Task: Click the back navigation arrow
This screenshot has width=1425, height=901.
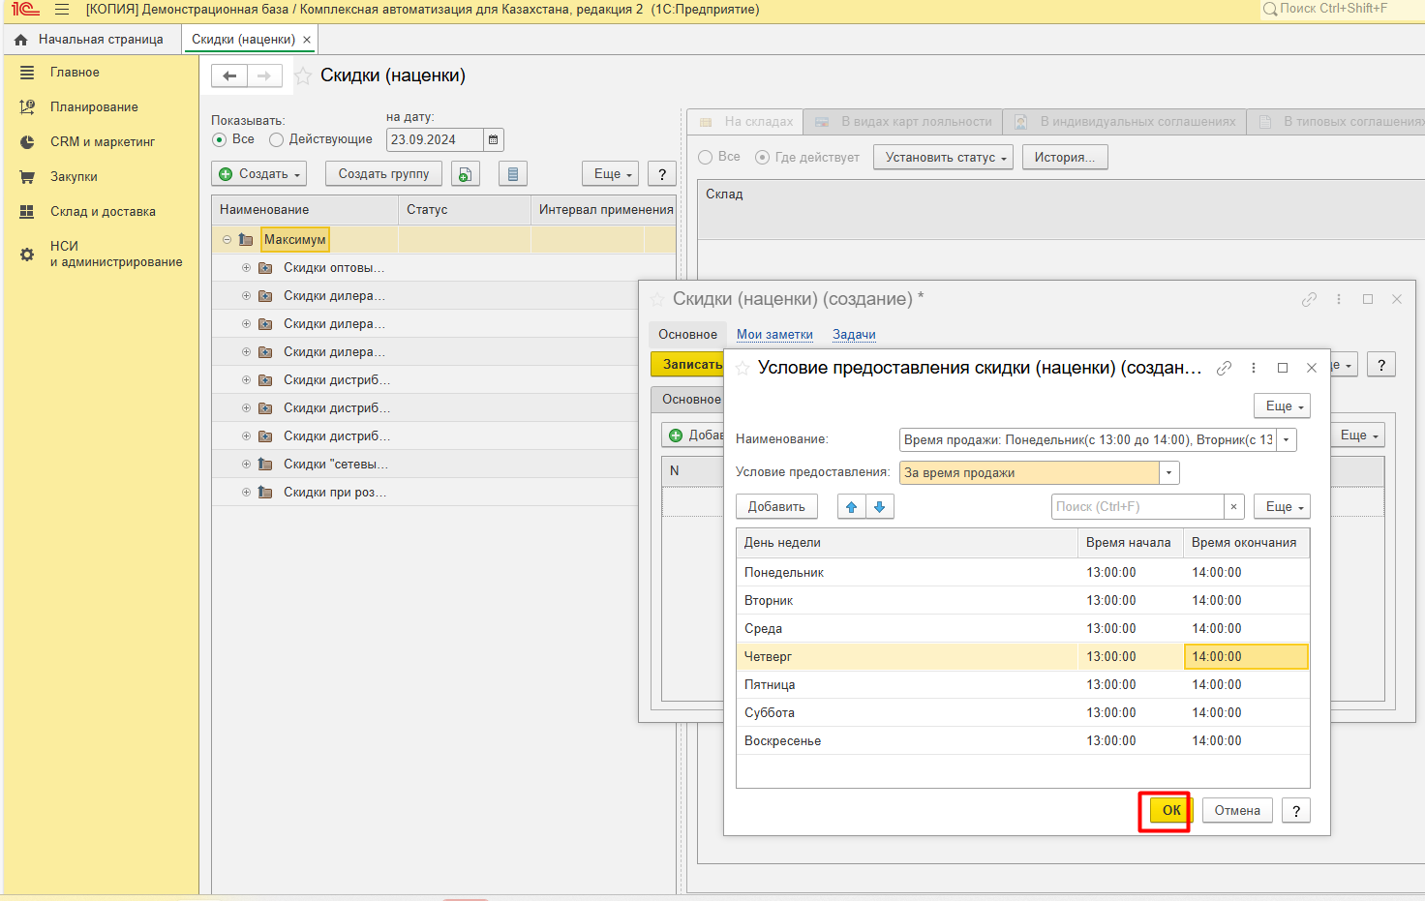Action: pyautogui.click(x=229, y=75)
